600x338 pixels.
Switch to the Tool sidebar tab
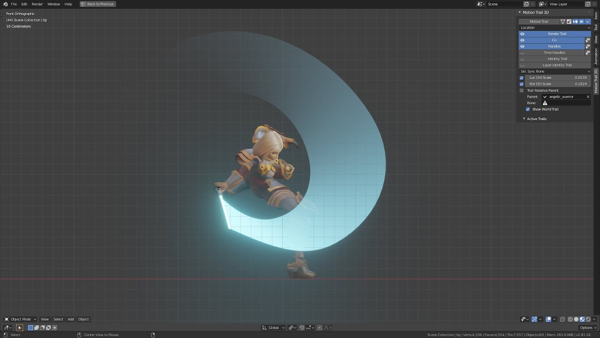click(596, 28)
